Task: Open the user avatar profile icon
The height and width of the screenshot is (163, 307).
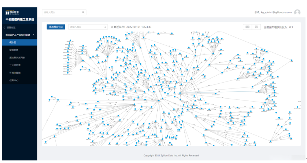Action: tap(297, 12)
